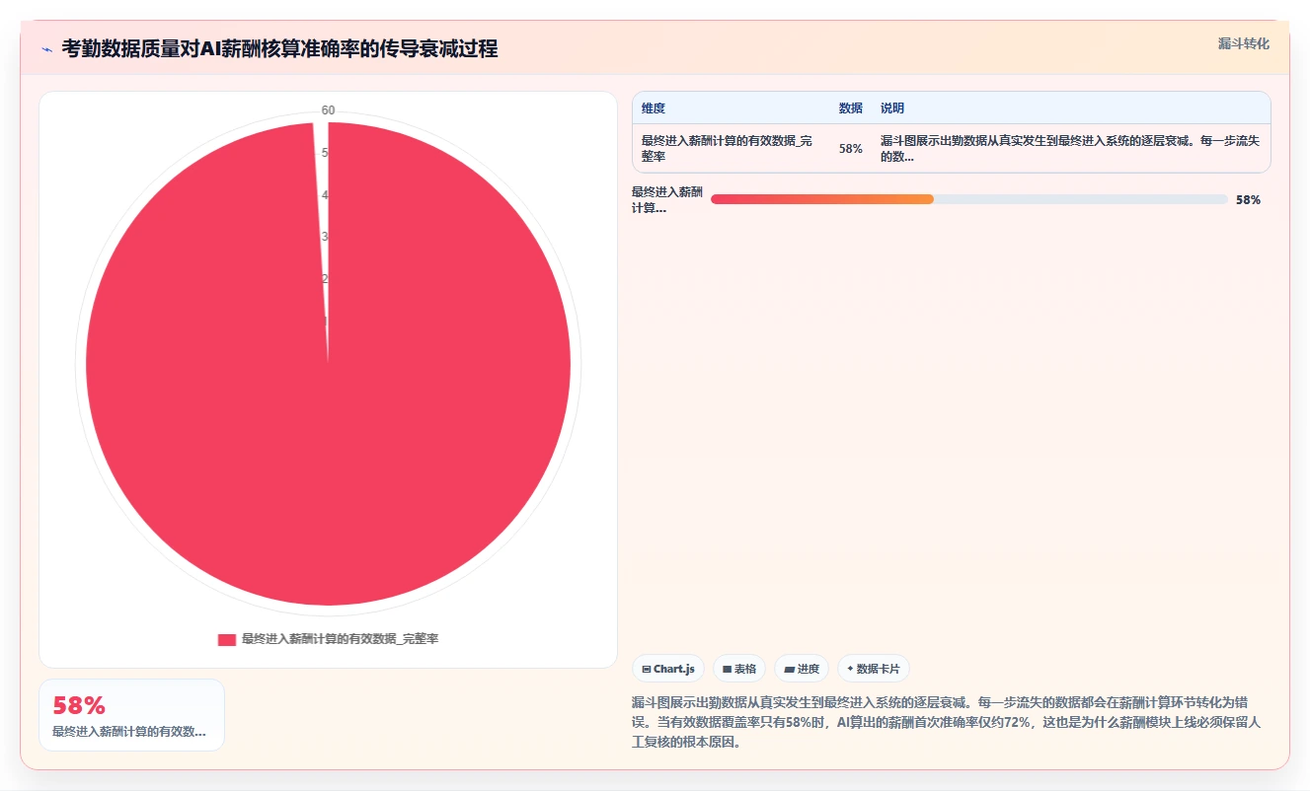This screenshot has height=791, width=1310.
Task: Select the 数据 column header
Action: point(851,108)
